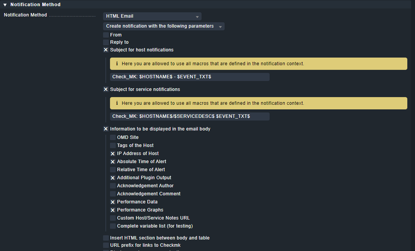Click the service notification subject field

(190, 116)
